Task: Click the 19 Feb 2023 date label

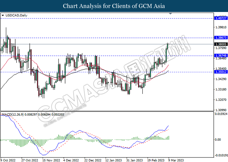Action: click(156, 160)
